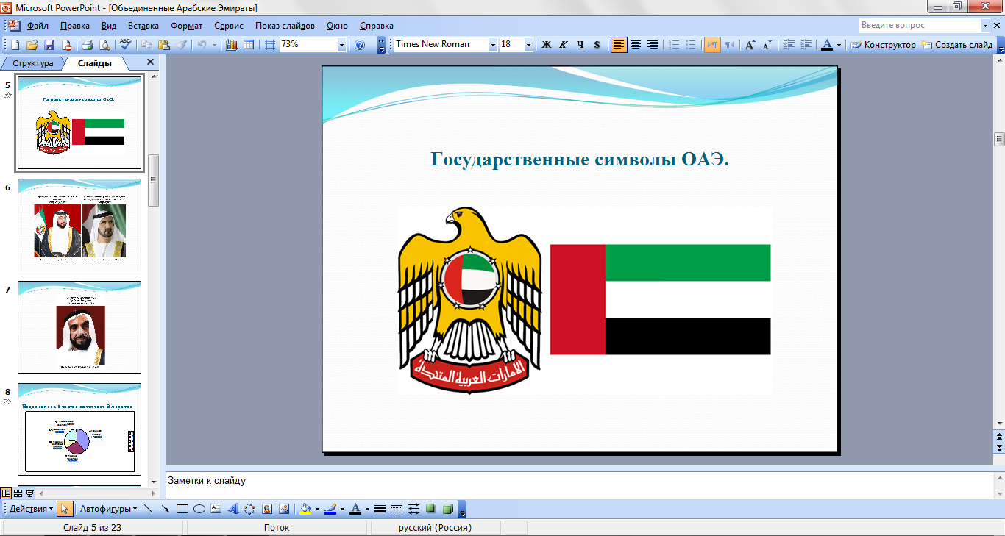Image resolution: width=1005 pixels, height=536 pixels.
Task: Open print preview with the magnifier icon
Action: (104, 45)
